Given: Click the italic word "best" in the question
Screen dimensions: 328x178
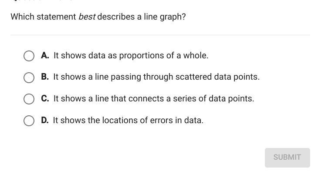Looking at the screenshot, I should click(87, 17).
